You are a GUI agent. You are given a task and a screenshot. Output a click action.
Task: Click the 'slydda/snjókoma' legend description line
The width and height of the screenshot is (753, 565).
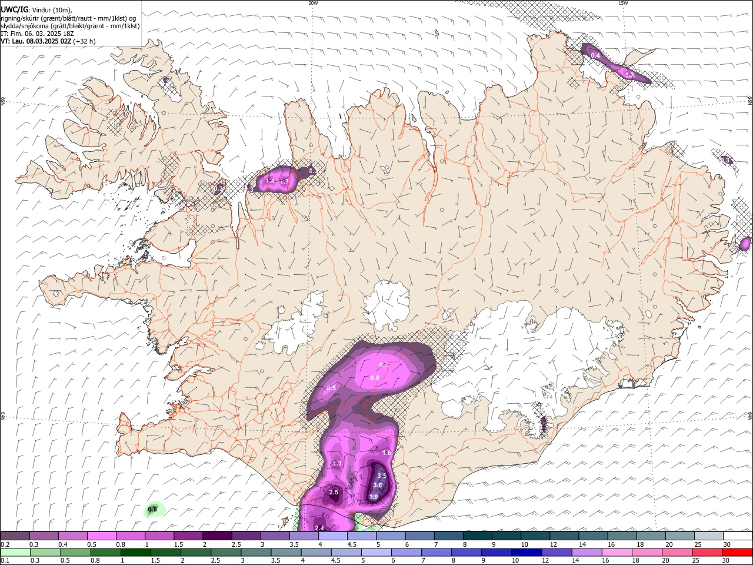70,26
